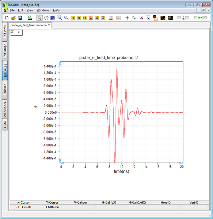This screenshot has height=219, width=213.
Task: Click the graph title 'probe_e_field_time: probe no. 2'
Action: point(109,57)
